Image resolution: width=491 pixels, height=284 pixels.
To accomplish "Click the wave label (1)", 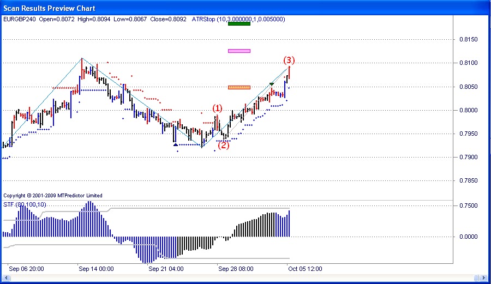I will (x=217, y=108).
